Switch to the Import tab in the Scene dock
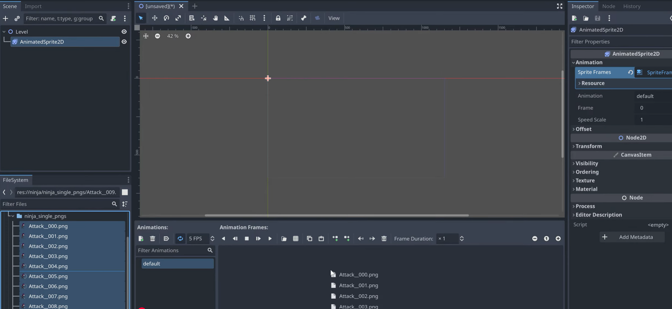 click(x=33, y=6)
